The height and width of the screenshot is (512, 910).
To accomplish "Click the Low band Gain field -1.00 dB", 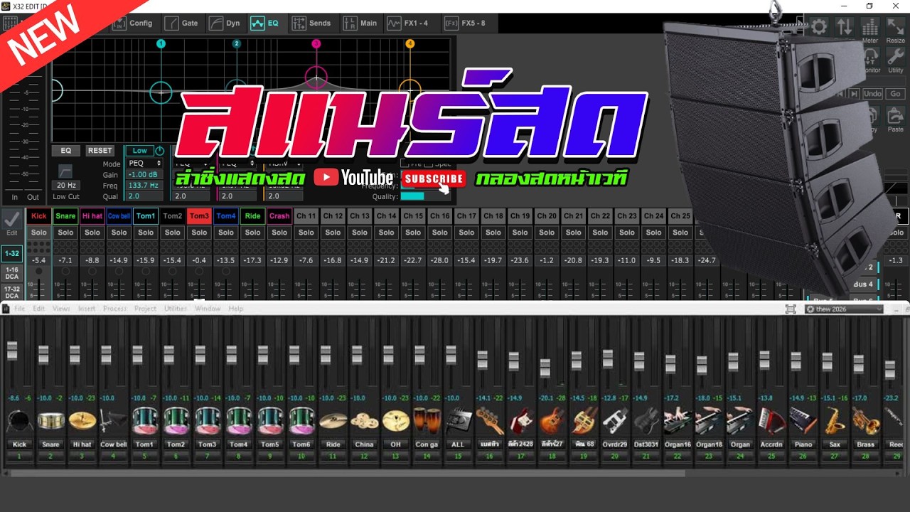I will 144,174.
